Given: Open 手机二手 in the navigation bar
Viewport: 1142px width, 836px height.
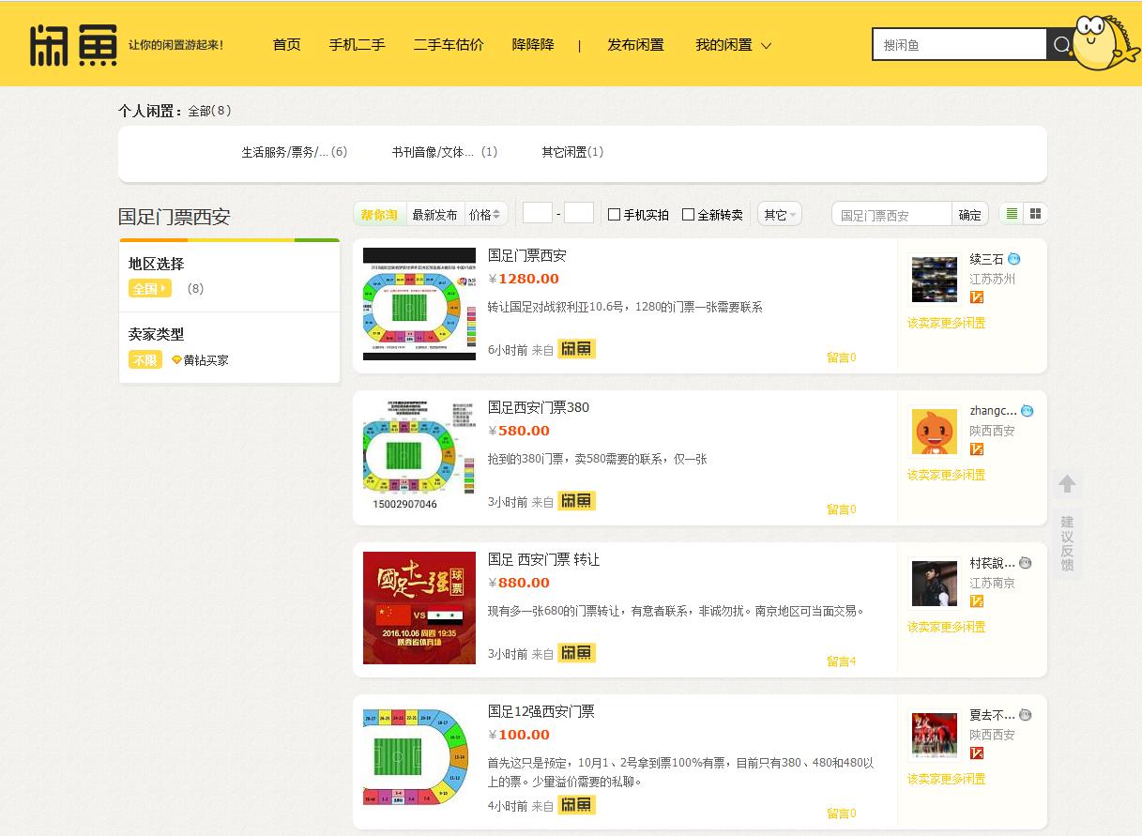Looking at the screenshot, I should coord(357,45).
